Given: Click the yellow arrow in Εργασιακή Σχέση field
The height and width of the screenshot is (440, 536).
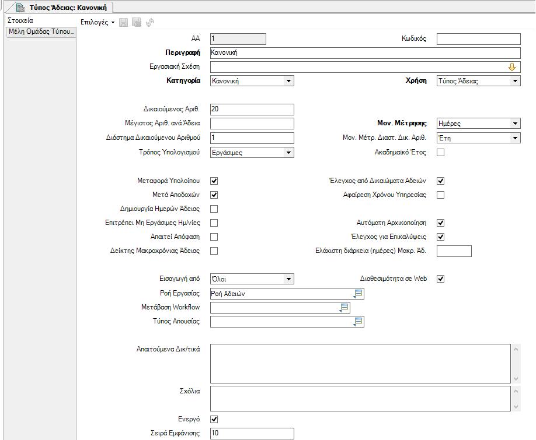Looking at the screenshot, I should pos(511,67).
